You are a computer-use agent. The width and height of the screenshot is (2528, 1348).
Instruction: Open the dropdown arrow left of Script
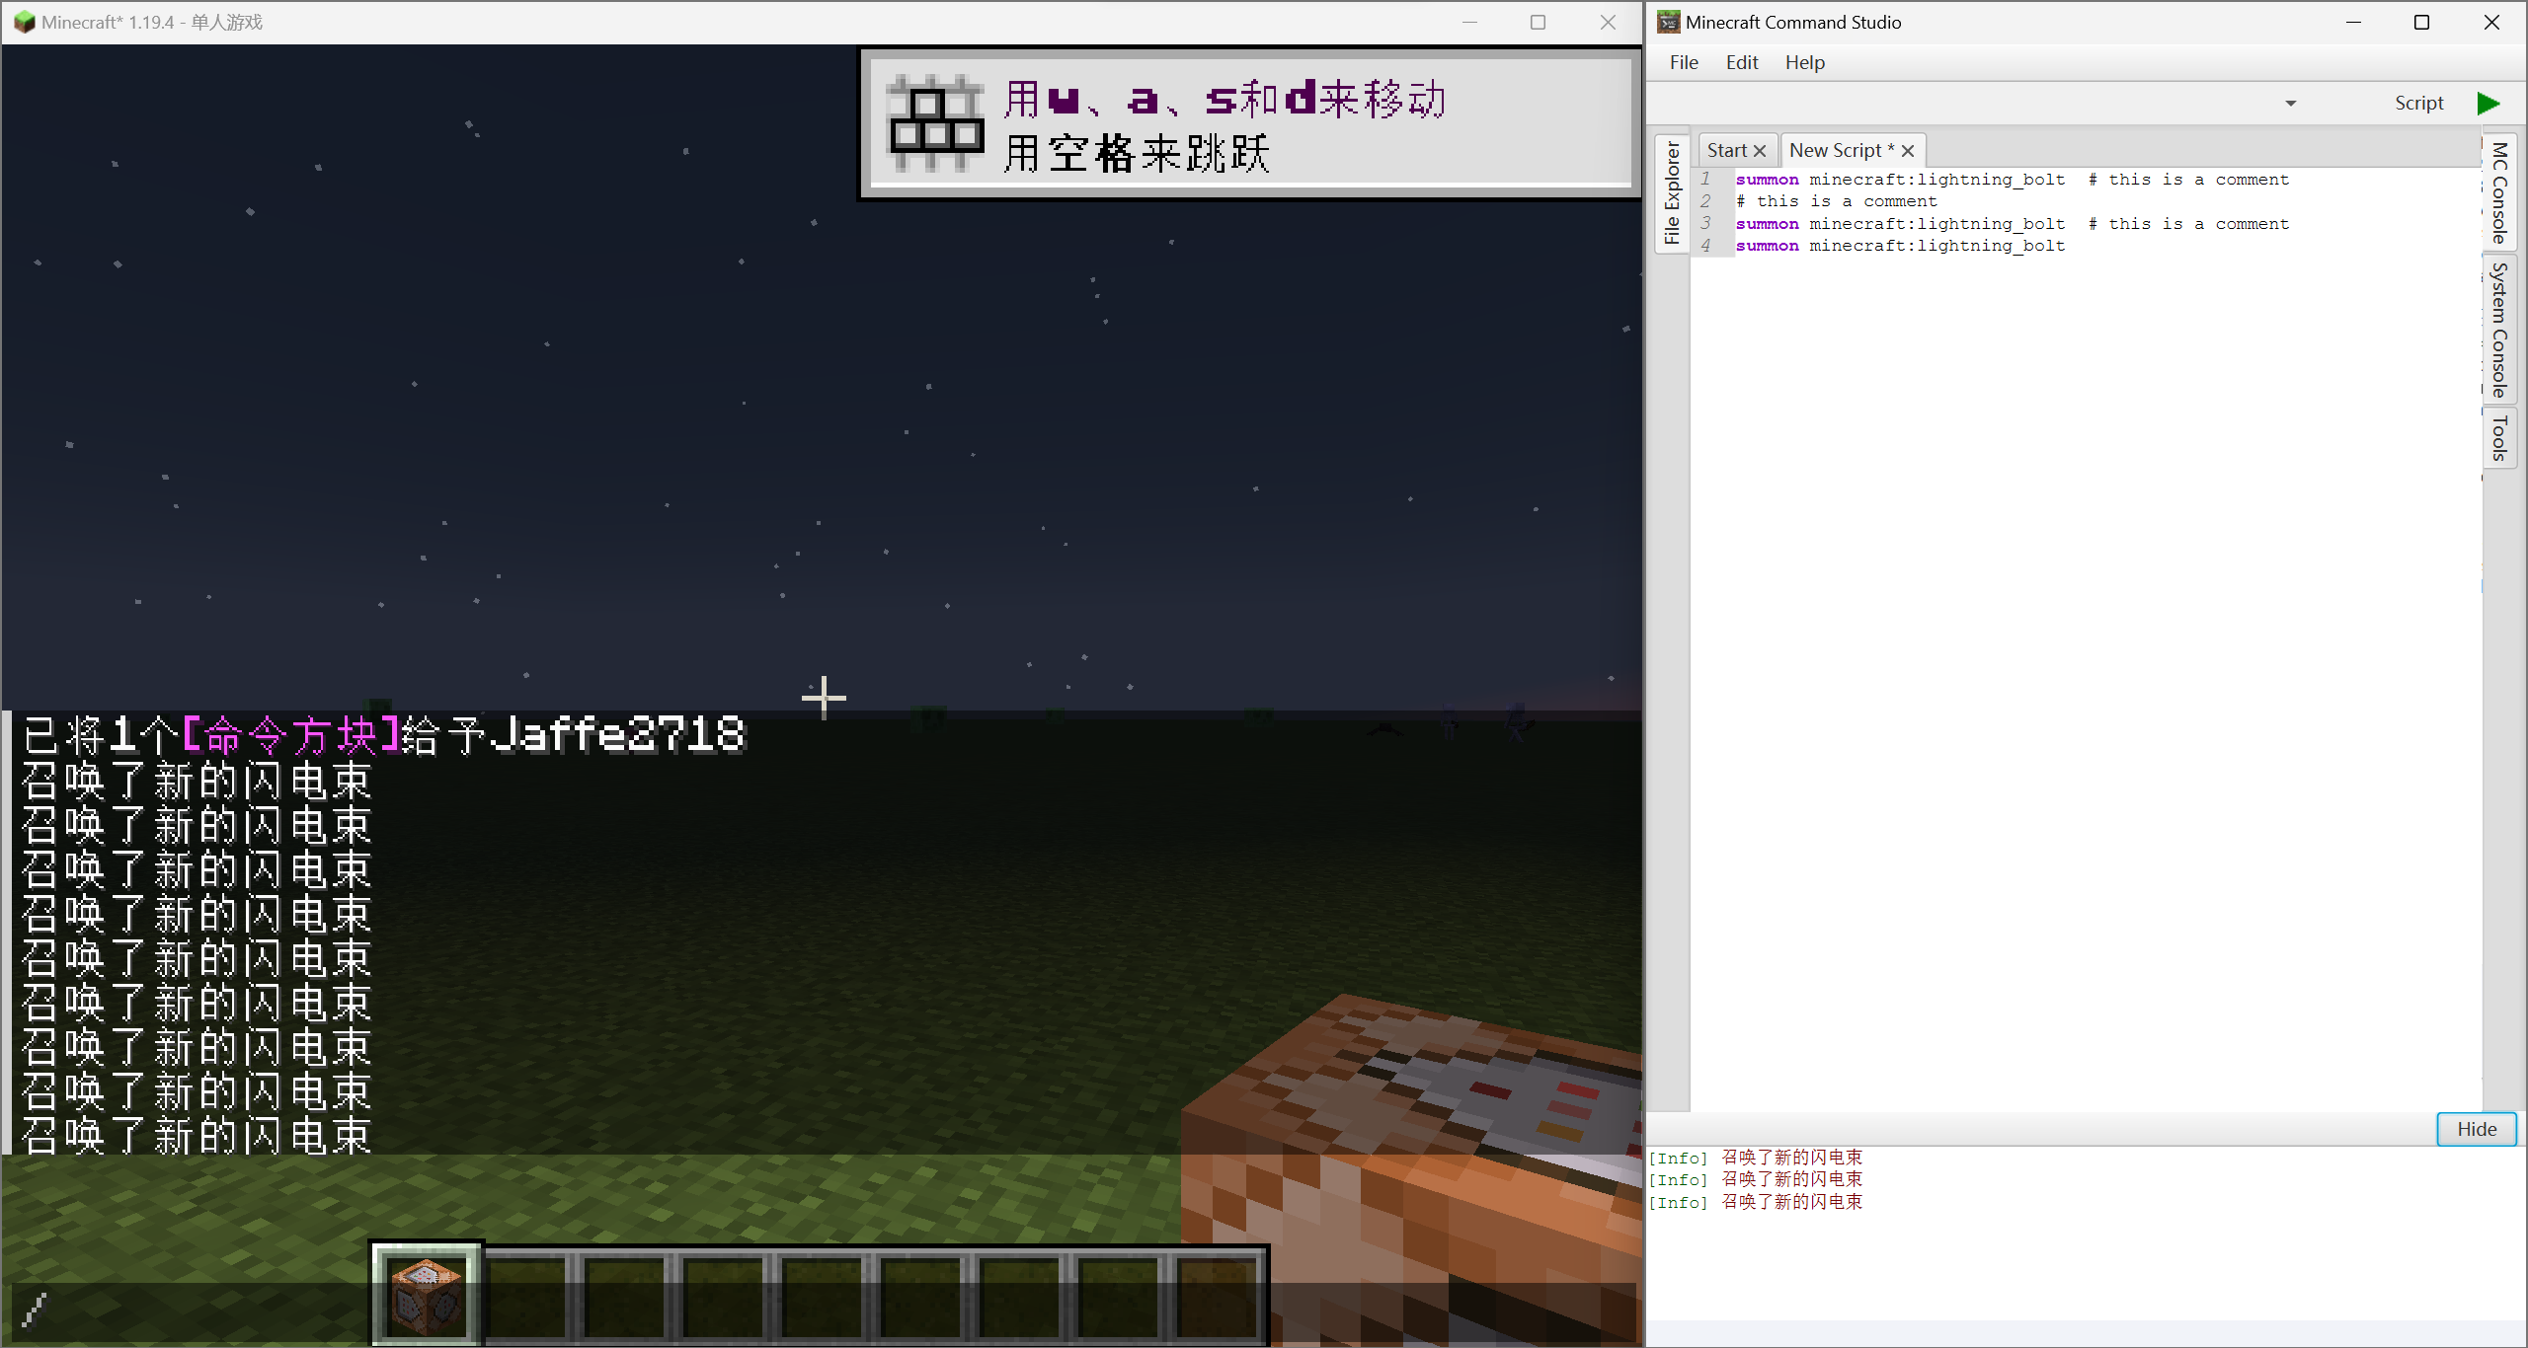[x=2290, y=104]
